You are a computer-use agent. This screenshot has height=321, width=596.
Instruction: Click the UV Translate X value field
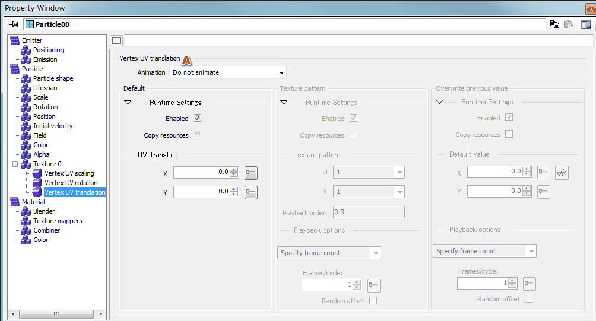(x=201, y=172)
